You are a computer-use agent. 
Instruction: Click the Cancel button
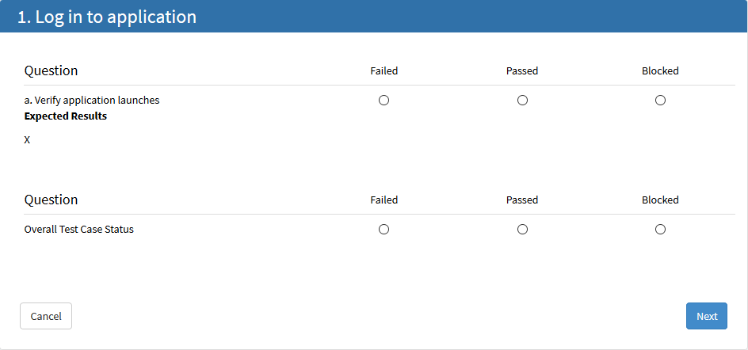(x=46, y=316)
